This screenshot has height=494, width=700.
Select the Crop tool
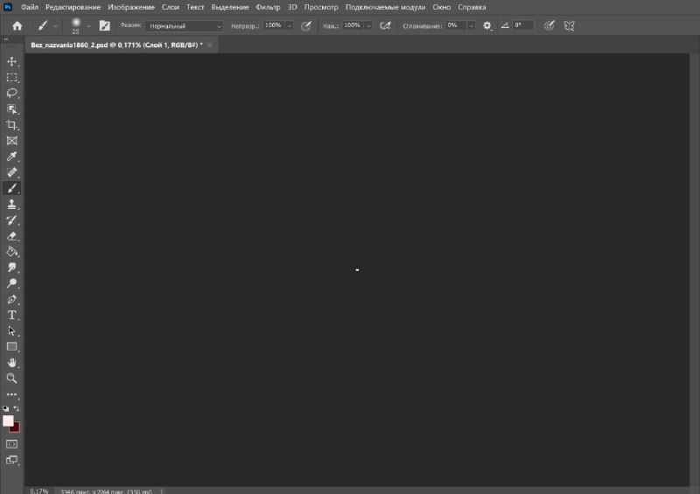coord(12,124)
